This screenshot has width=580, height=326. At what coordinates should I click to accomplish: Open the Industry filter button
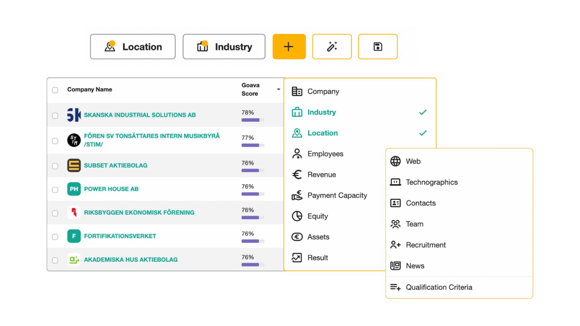(224, 46)
